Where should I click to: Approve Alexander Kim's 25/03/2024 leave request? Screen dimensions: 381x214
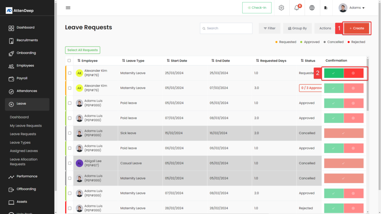pos(334,73)
